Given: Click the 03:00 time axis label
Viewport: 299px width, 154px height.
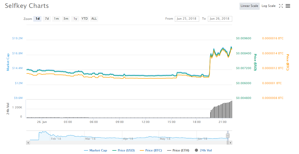Looking at the screenshot, I should click(68, 122).
